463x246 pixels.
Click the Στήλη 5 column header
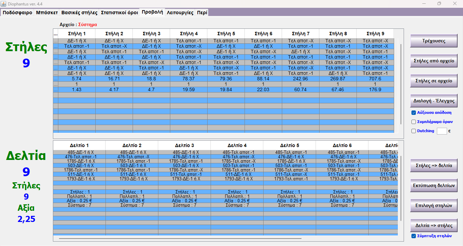[x=226, y=34]
